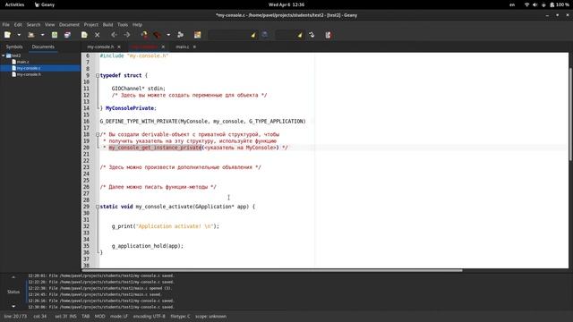Open my-console.h from sidebar tree
This screenshot has width=573, height=322.
(x=29, y=74)
